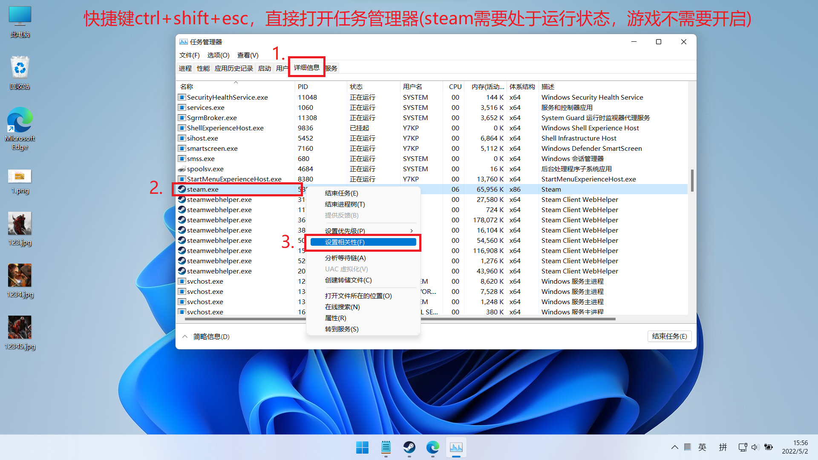Click the Task Manager taskbar icon
This screenshot has height=460, width=818.
click(456, 447)
